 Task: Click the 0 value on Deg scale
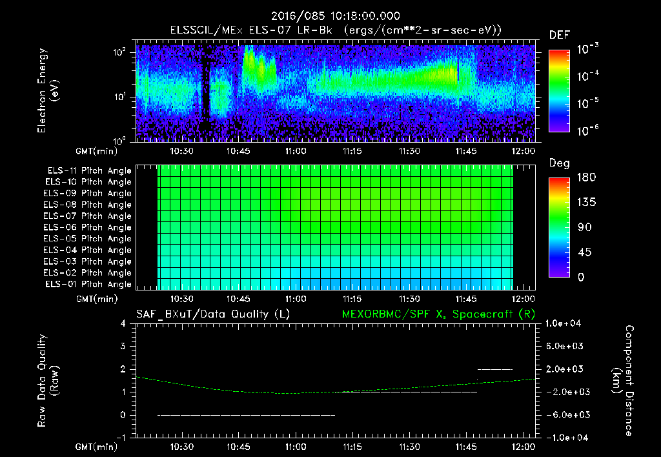pyautogui.click(x=582, y=278)
